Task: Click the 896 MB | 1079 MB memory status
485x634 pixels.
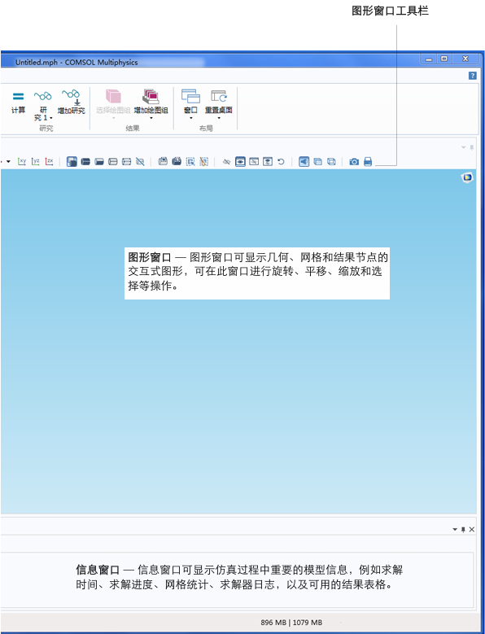Action: point(291,623)
